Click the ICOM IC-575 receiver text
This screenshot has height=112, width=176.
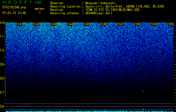pyautogui.click(x=112, y=10)
